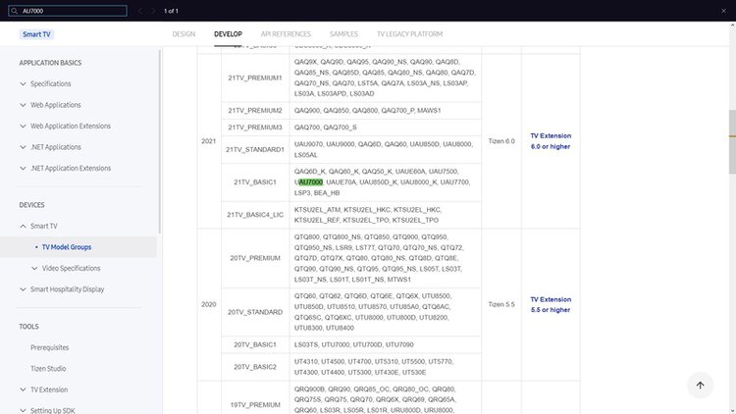The height and width of the screenshot is (414, 736).
Task: Collapse the Smart TV devices section chevron
Action: click(23, 227)
